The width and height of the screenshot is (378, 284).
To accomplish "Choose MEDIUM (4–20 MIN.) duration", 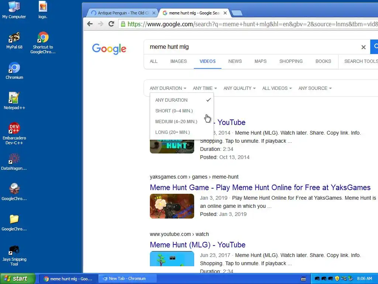I will [182, 121].
